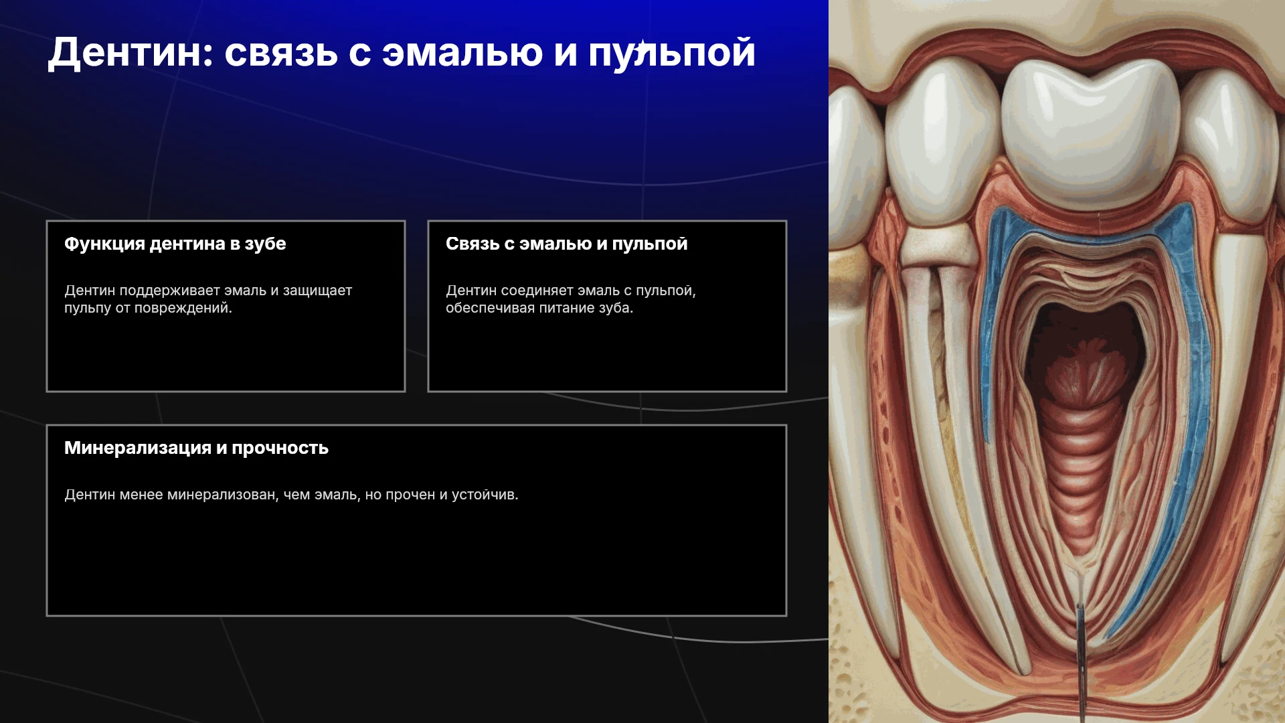Click the text "Дентин поддерживает эмаль и защищает"
Image resolution: width=1285 pixels, height=723 pixels.
pos(208,291)
